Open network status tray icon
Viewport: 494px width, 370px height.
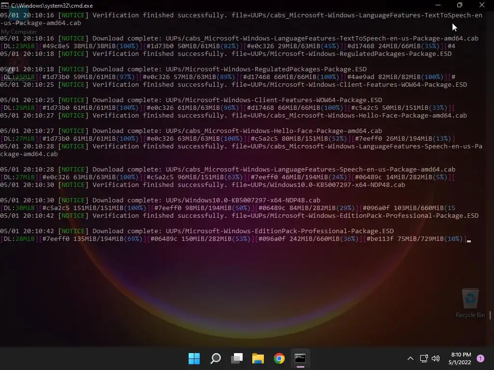tap(424, 358)
